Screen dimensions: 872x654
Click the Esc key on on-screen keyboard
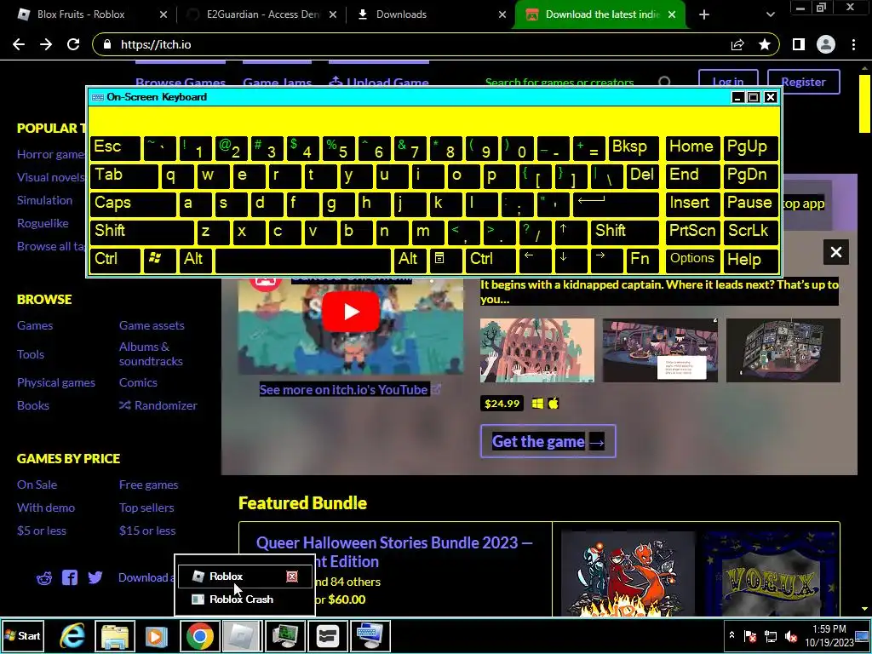tap(115, 148)
